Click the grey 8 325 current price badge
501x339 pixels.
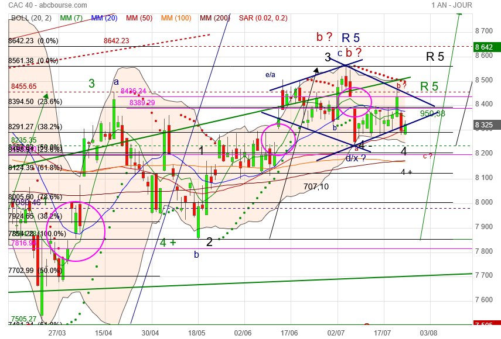tap(486, 125)
